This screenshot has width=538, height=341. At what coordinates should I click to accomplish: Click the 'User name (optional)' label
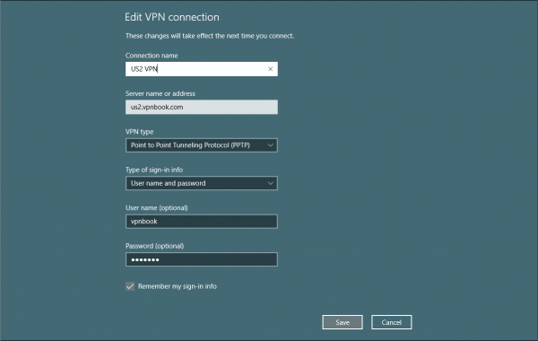pos(156,208)
